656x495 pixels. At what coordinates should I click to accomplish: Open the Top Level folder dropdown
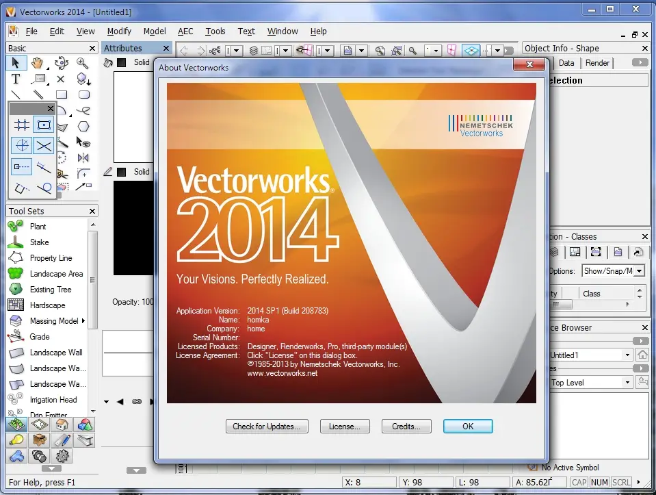[627, 382]
